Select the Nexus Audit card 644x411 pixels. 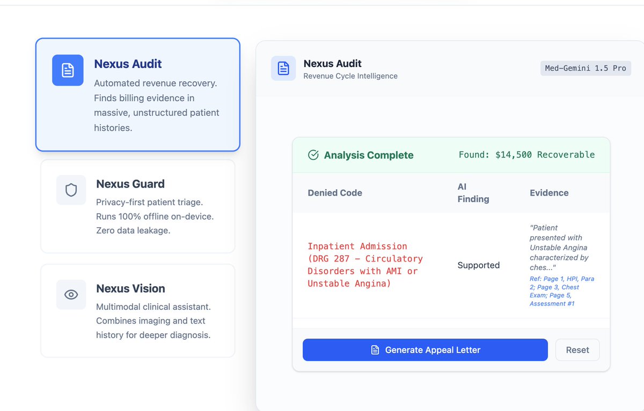(x=137, y=94)
